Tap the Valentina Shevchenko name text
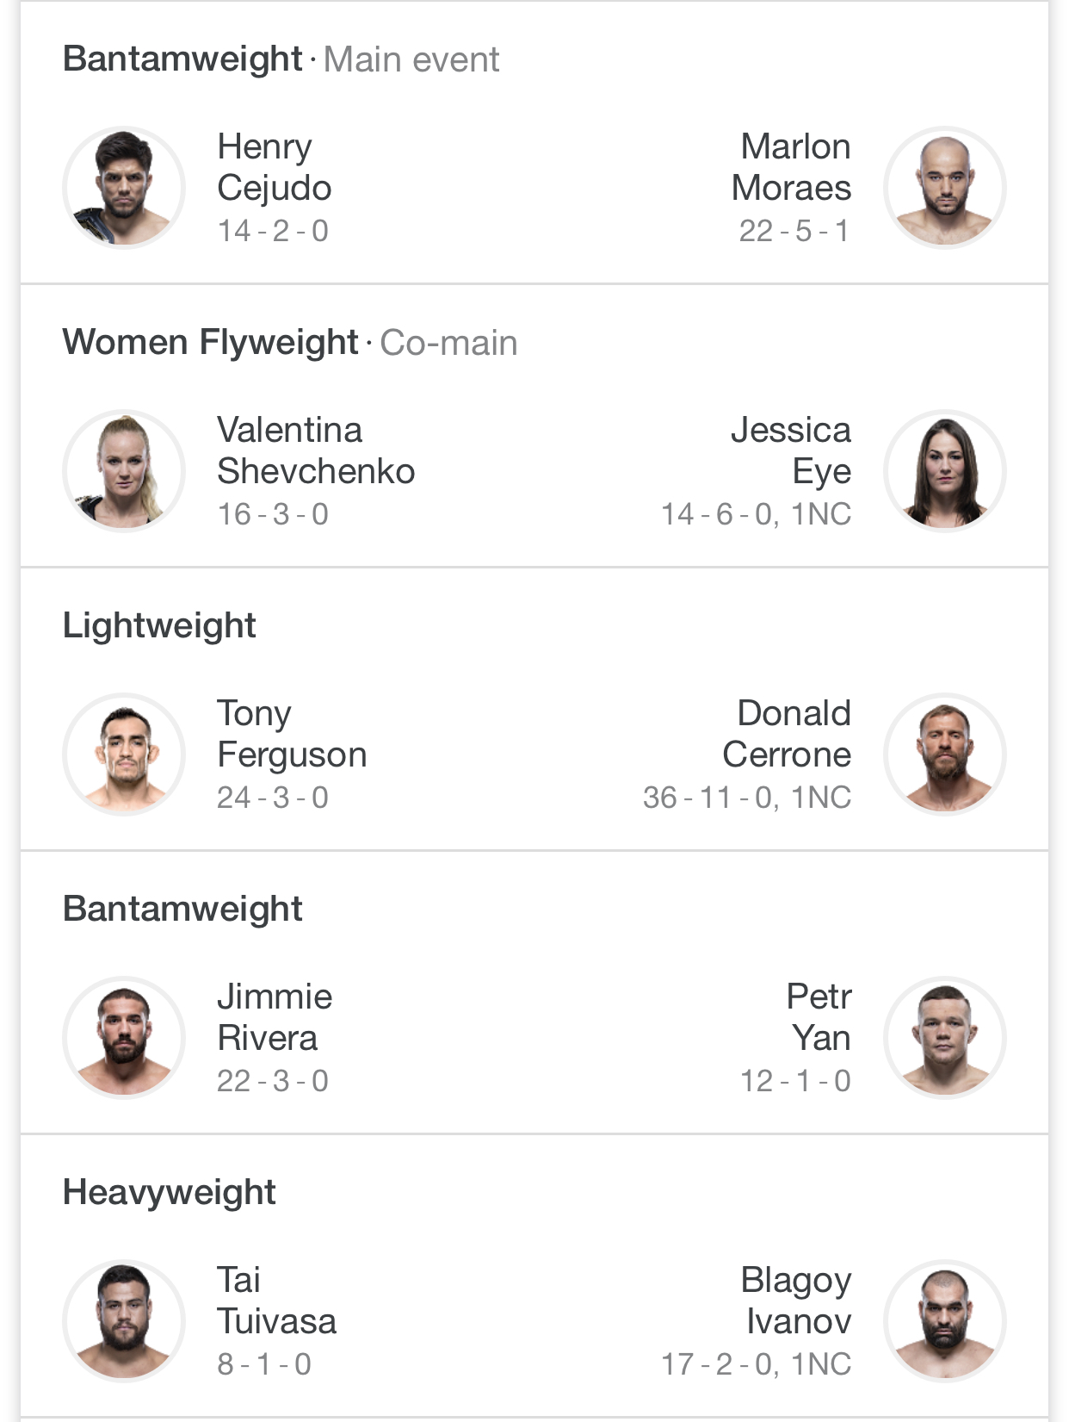 [315, 450]
